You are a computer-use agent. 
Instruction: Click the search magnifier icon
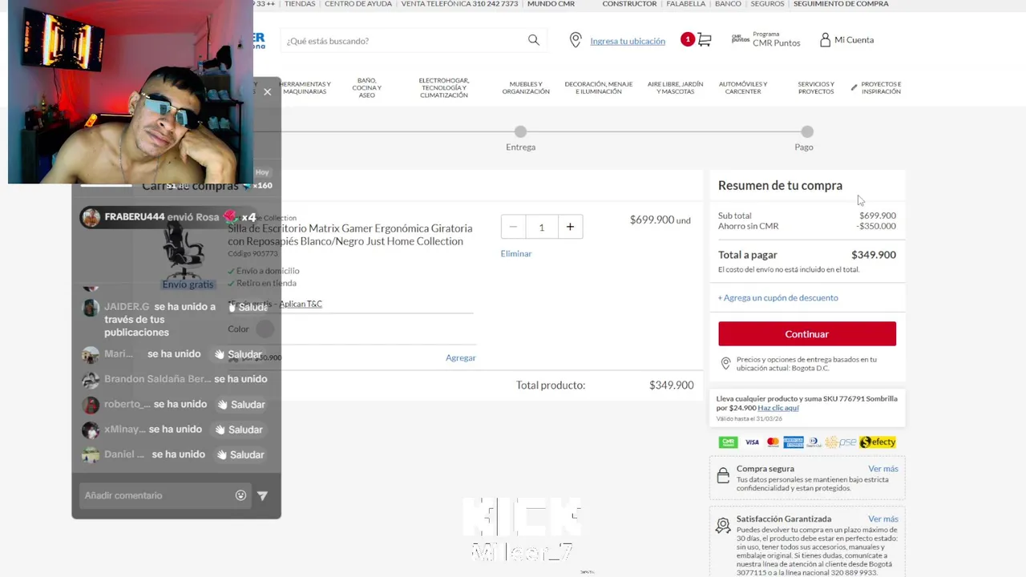tap(534, 40)
